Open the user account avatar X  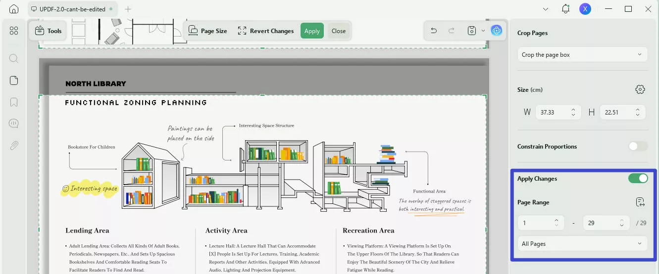pos(585,9)
